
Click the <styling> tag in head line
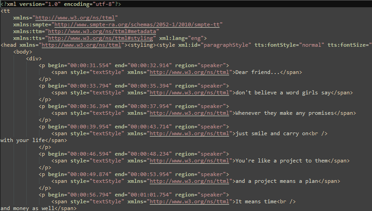click(x=142, y=45)
